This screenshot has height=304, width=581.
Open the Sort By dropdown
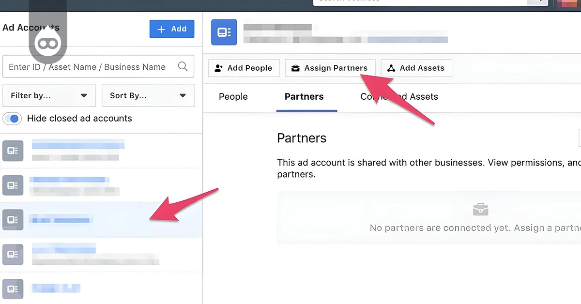148,95
